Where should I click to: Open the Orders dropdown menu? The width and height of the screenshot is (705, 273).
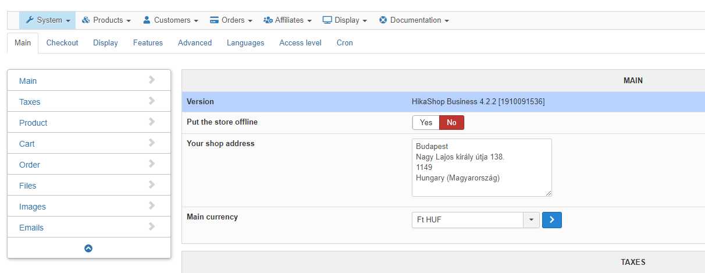[x=230, y=20]
